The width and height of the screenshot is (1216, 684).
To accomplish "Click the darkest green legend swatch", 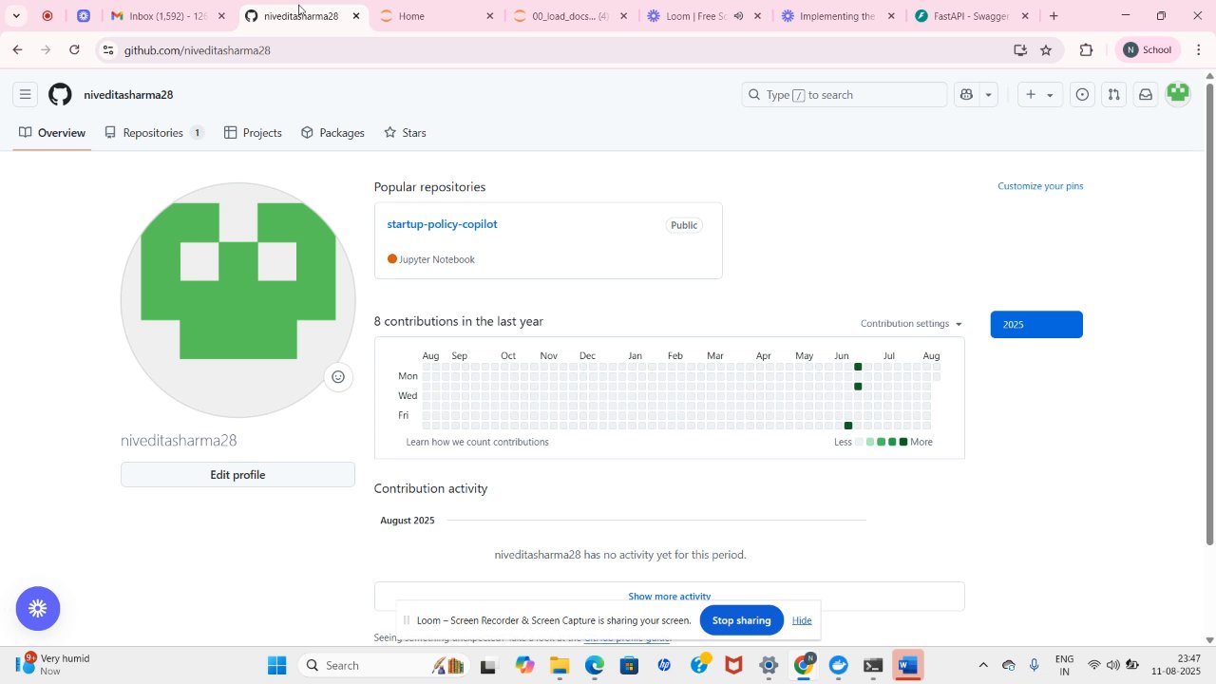I will [903, 442].
